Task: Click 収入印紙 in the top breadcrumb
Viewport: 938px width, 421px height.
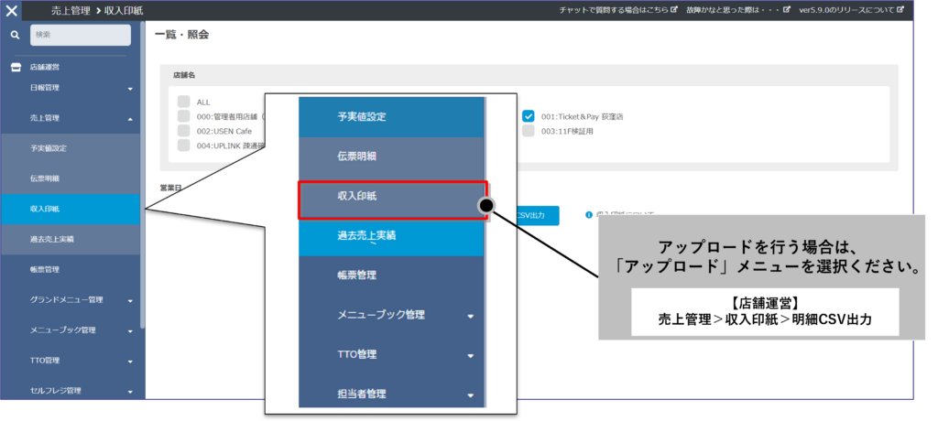Action: pyautogui.click(x=124, y=11)
